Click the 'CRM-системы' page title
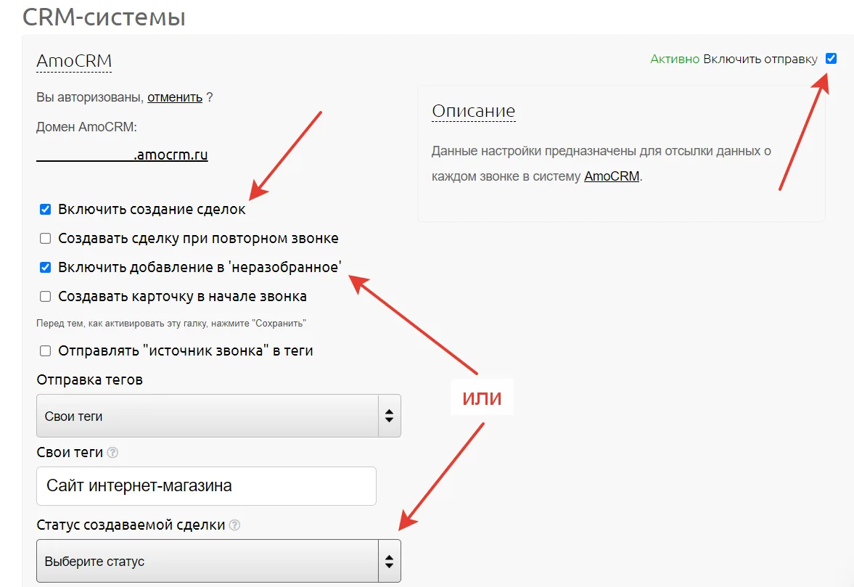854x587 pixels. (x=104, y=17)
